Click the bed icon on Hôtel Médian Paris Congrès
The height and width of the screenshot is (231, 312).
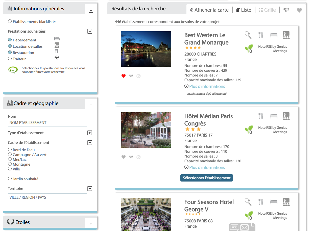tap(273, 116)
